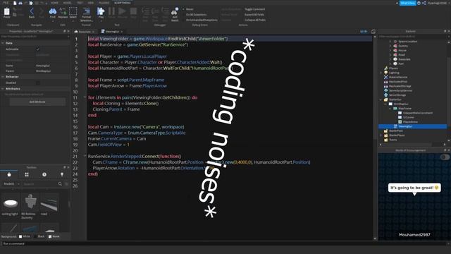451x254 pixels.
Task: Click Expand All Folds
Action: click(254, 14)
